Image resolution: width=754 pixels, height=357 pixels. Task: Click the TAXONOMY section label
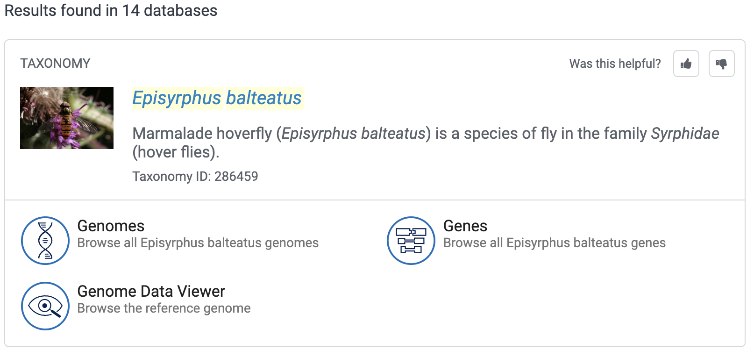click(55, 64)
